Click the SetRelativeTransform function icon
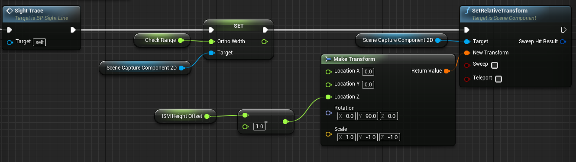 coord(467,11)
